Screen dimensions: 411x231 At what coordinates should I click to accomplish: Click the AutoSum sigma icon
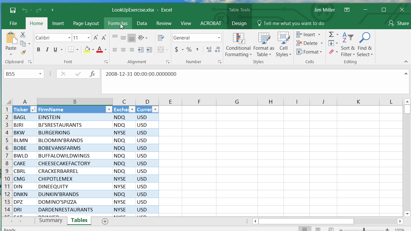point(331,35)
